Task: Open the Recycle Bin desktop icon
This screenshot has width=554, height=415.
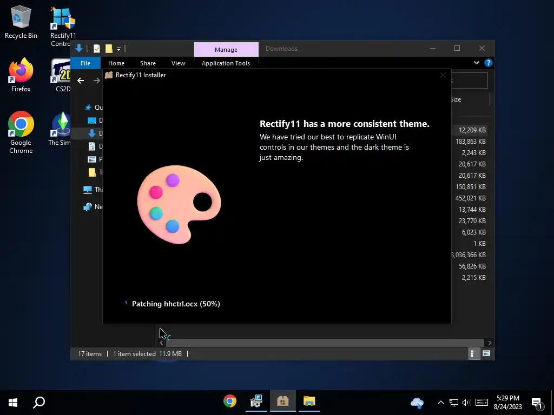Action: pyautogui.click(x=21, y=22)
